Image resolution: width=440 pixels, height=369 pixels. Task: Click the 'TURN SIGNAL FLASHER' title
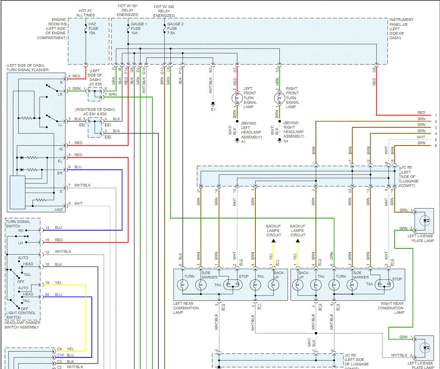click(28, 70)
